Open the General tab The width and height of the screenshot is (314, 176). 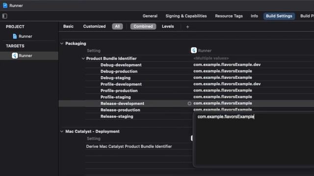pyautogui.click(x=150, y=16)
